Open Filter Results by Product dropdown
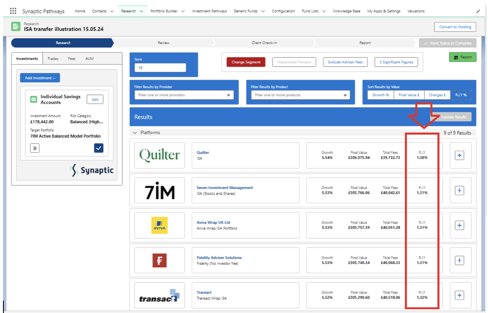Screen dimensions: 488x313 tap(300, 95)
